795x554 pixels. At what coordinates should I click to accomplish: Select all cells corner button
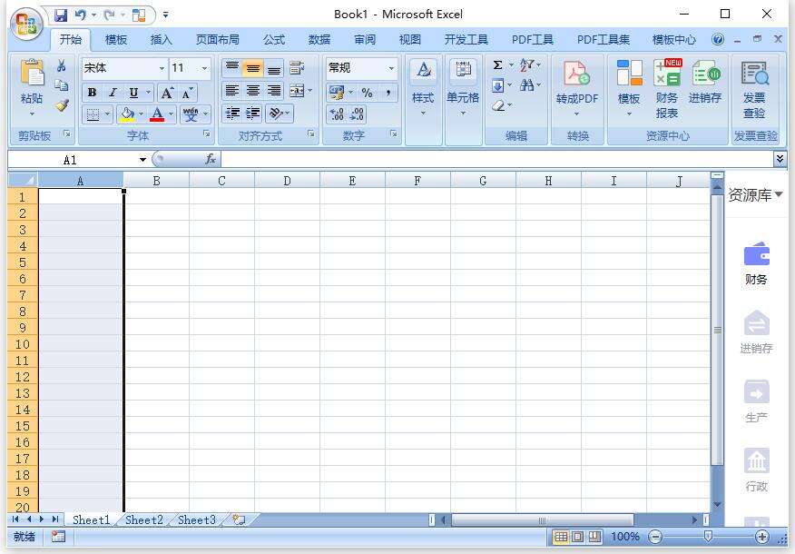pos(23,180)
